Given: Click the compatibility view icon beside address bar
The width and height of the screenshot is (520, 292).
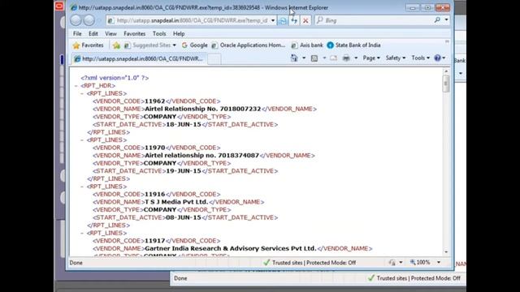Looking at the screenshot, I should [x=282, y=20].
